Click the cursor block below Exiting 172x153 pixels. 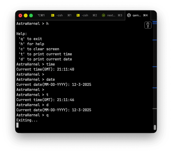tap(17, 125)
